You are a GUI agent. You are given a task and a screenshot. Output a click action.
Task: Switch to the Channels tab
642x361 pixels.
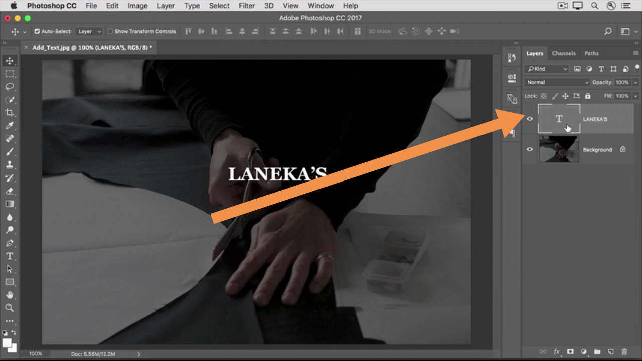tap(564, 53)
